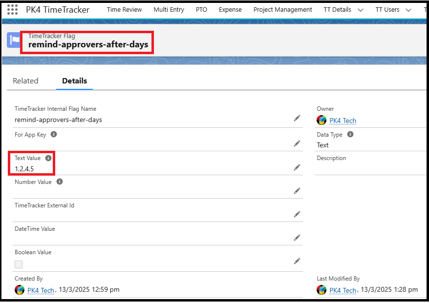
Task: Show help info for Data Type
Action: pos(350,134)
